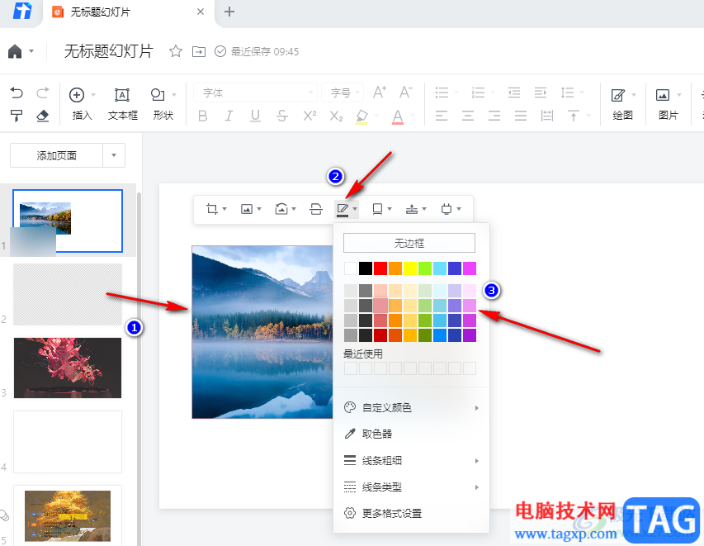Screen dimensions: 704x546
Task: Toggle strikethrough formatting S
Action: coord(282,116)
